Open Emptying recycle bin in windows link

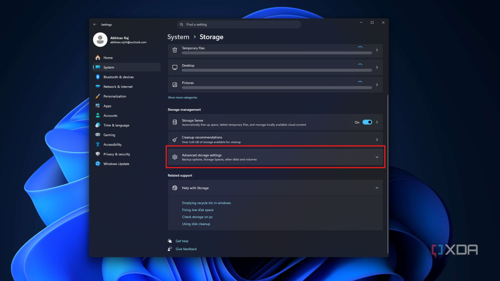[x=206, y=203]
